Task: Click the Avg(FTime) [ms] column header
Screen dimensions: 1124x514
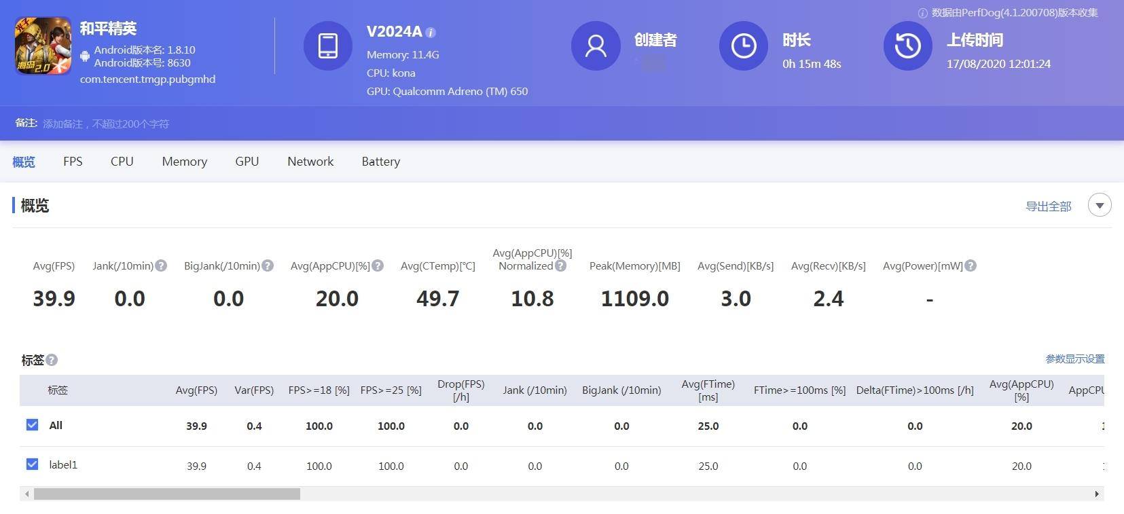Action: point(708,390)
